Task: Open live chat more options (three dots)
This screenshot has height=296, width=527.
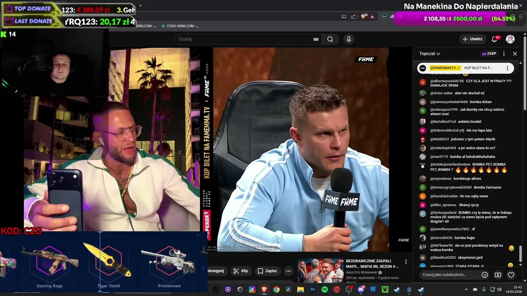Action: pos(504,53)
